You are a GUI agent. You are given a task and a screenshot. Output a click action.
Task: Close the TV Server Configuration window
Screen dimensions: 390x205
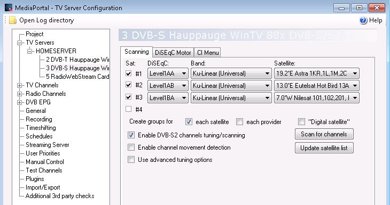[x=377, y=7]
